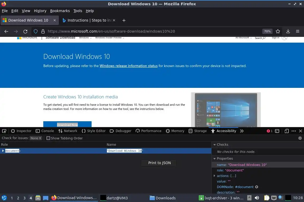This screenshot has height=202, width=304.
Task: Close the developer tools panel
Action: pyautogui.click(x=301, y=131)
